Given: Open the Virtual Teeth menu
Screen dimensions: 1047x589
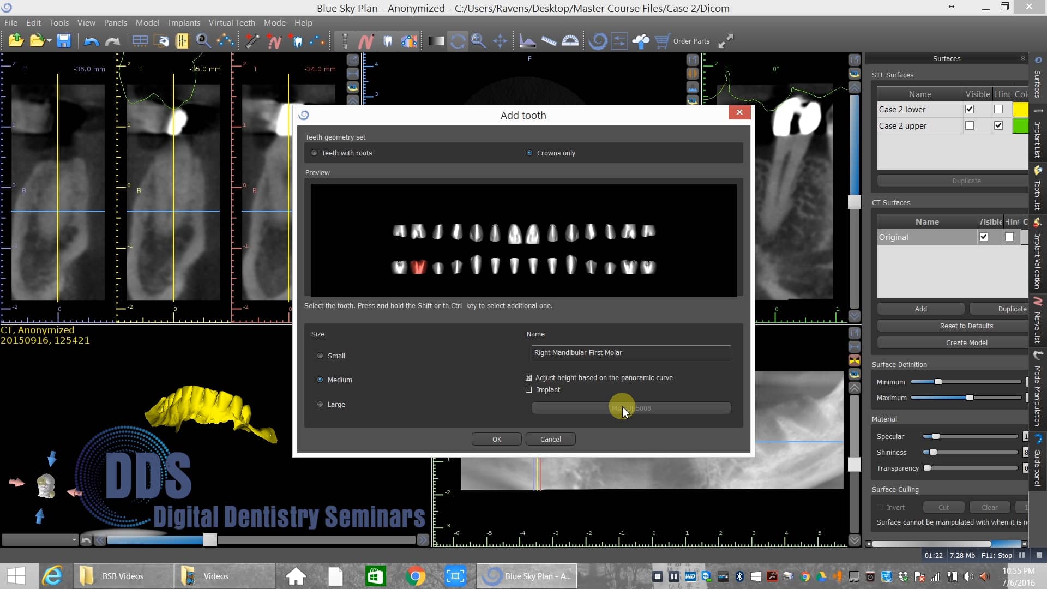Looking at the screenshot, I should tap(232, 22).
